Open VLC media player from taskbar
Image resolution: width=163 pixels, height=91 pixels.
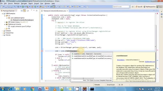[55, 89]
